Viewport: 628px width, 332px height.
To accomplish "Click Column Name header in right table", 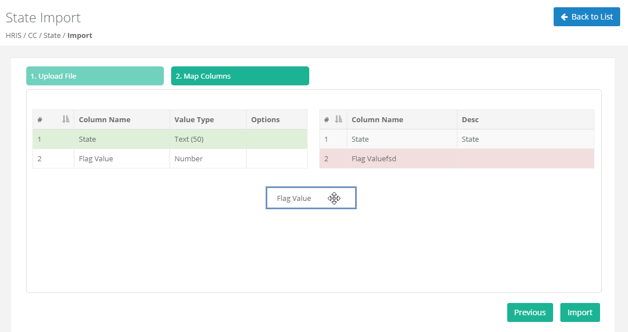I will 377,119.
